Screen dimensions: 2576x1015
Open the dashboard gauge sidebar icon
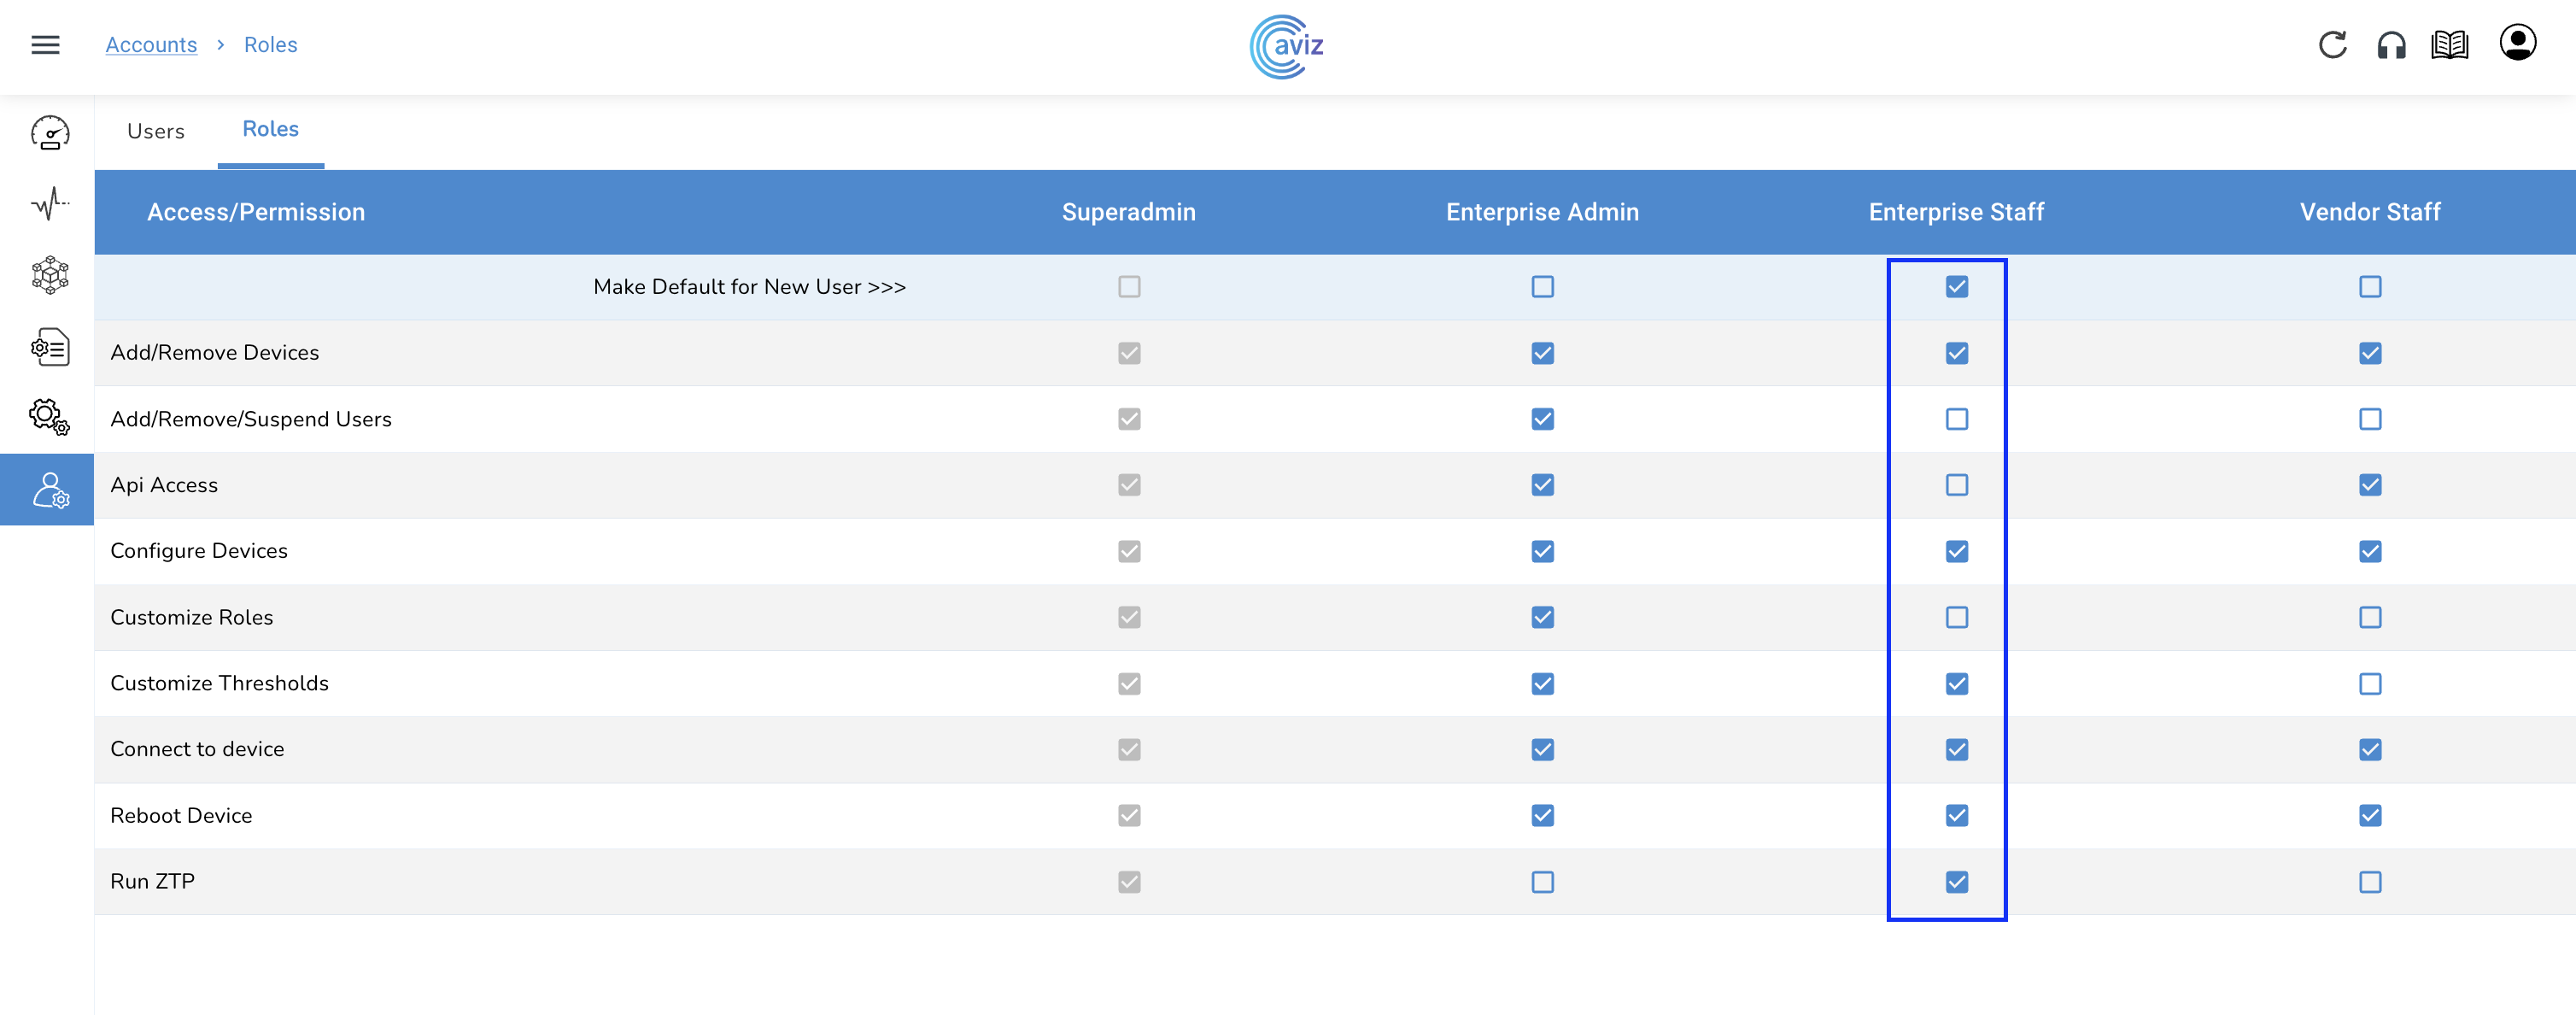click(49, 132)
